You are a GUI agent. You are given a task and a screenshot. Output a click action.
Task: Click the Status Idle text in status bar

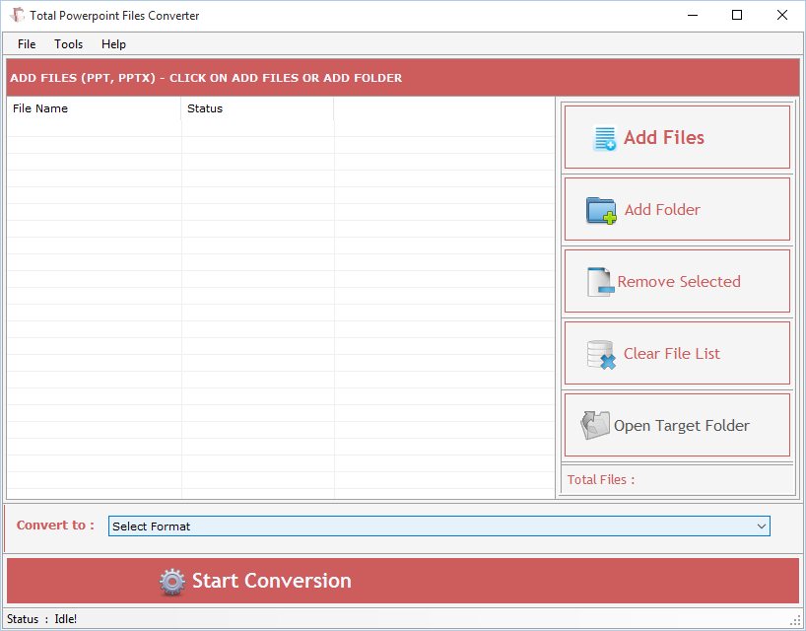(41, 618)
